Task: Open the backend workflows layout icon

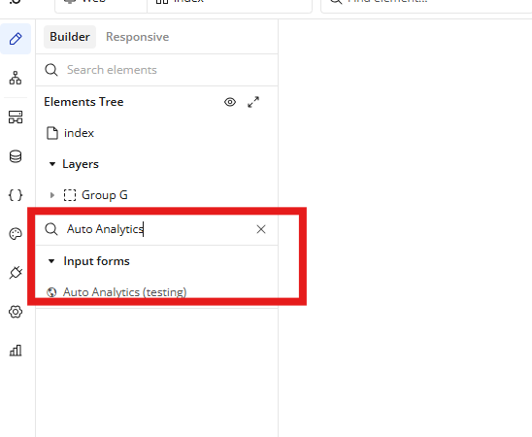Action: 16,118
